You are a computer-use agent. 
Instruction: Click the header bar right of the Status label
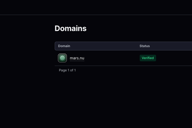[x=171, y=46]
